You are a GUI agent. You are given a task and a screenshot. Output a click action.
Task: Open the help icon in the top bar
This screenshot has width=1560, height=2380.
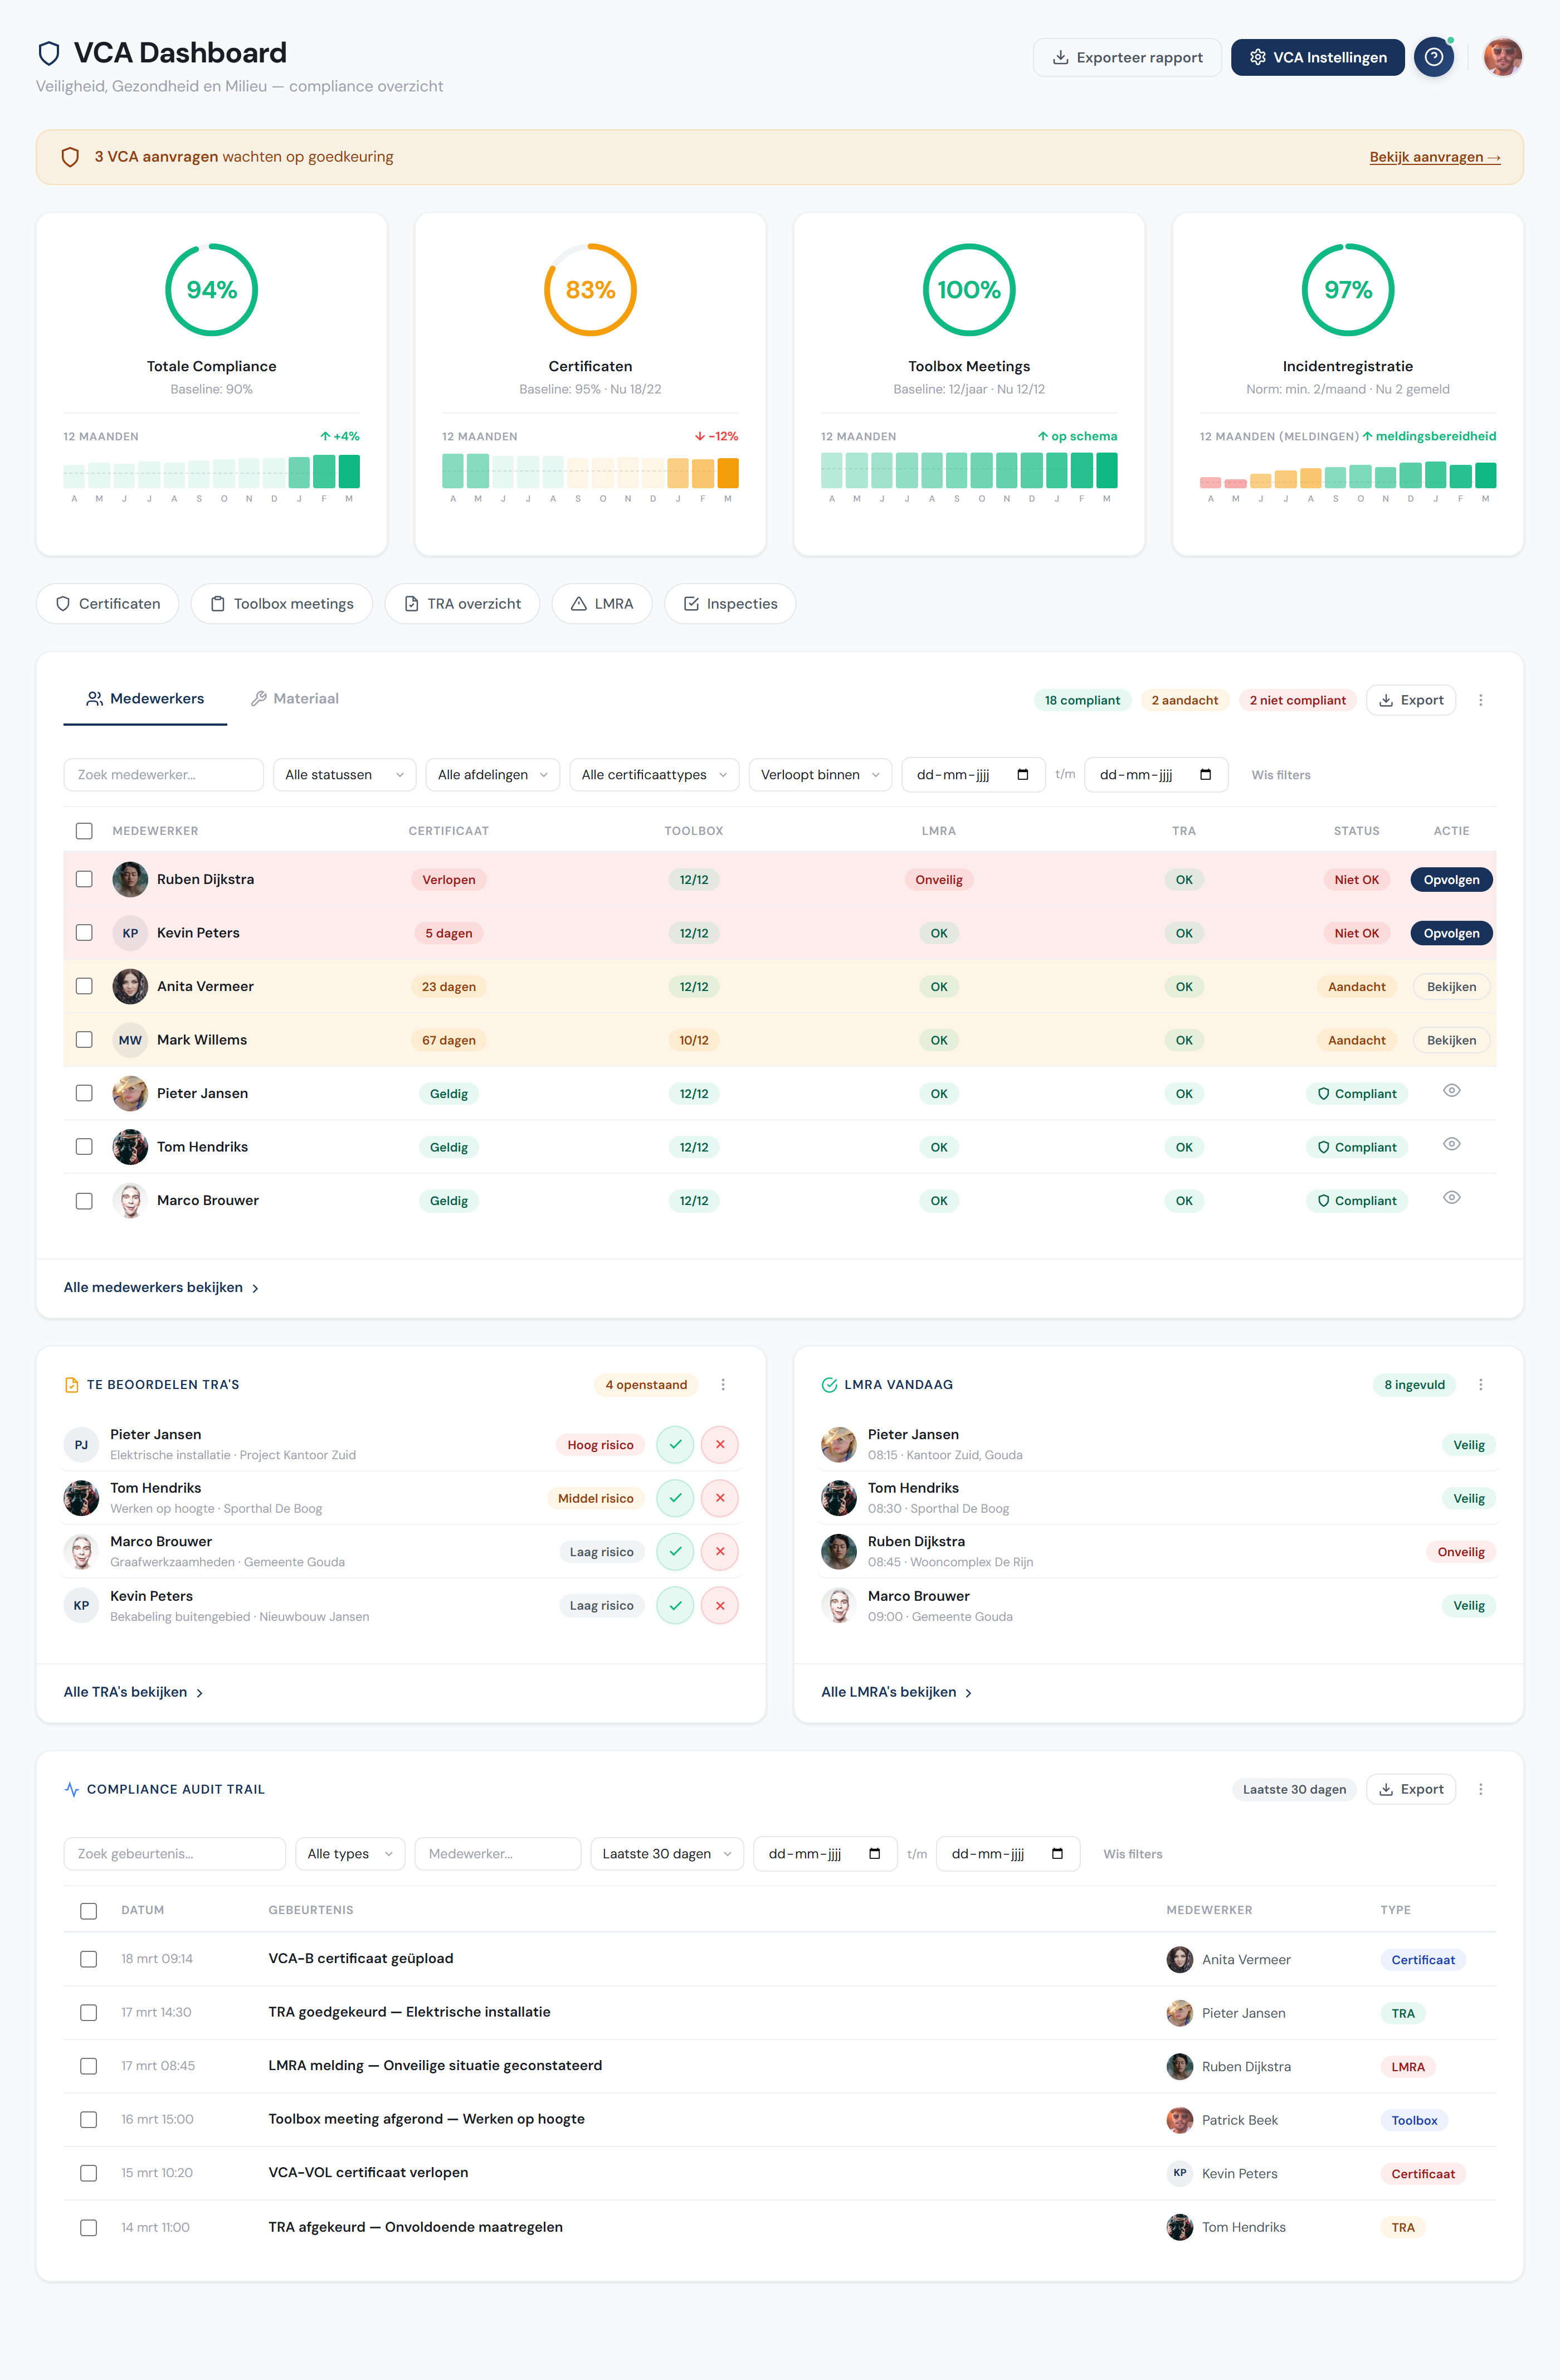point(1434,57)
